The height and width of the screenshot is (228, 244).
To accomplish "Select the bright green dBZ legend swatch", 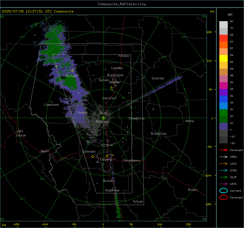I will (223, 113).
